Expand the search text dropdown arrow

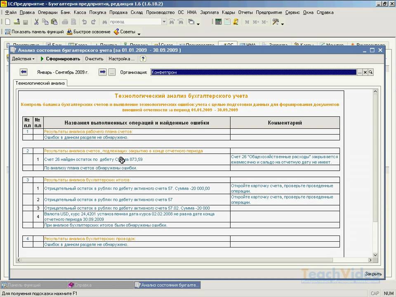164,22
